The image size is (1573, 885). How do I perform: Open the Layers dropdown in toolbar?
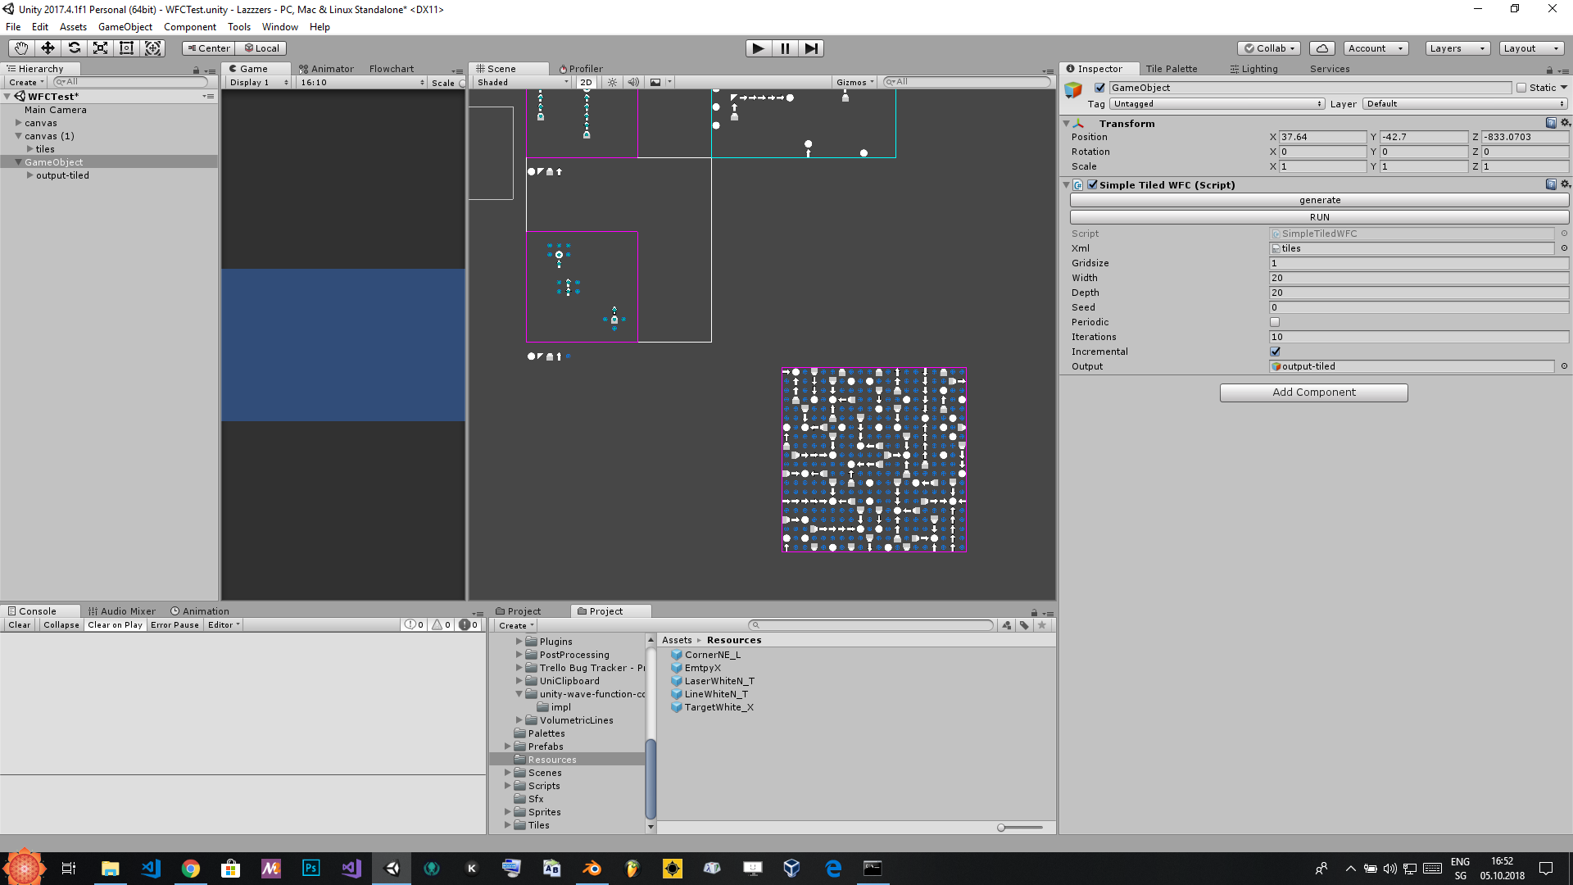[1457, 48]
